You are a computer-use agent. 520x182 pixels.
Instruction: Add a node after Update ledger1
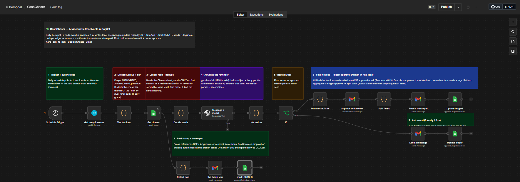tap(471, 99)
